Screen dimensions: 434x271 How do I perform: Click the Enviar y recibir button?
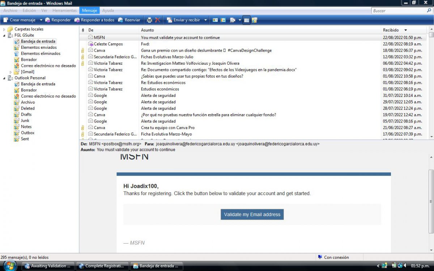click(x=183, y=20)
